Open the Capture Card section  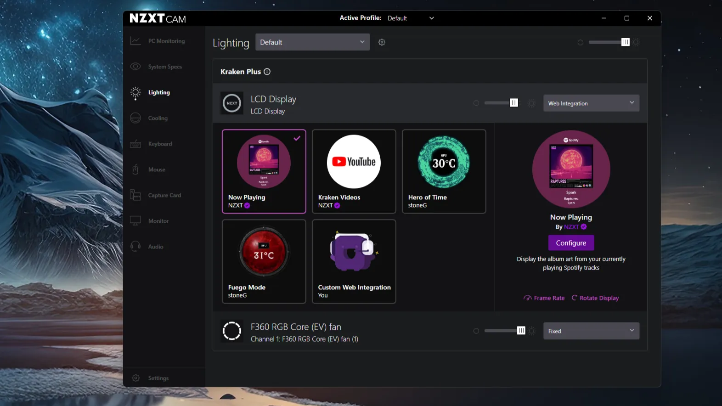164,195
